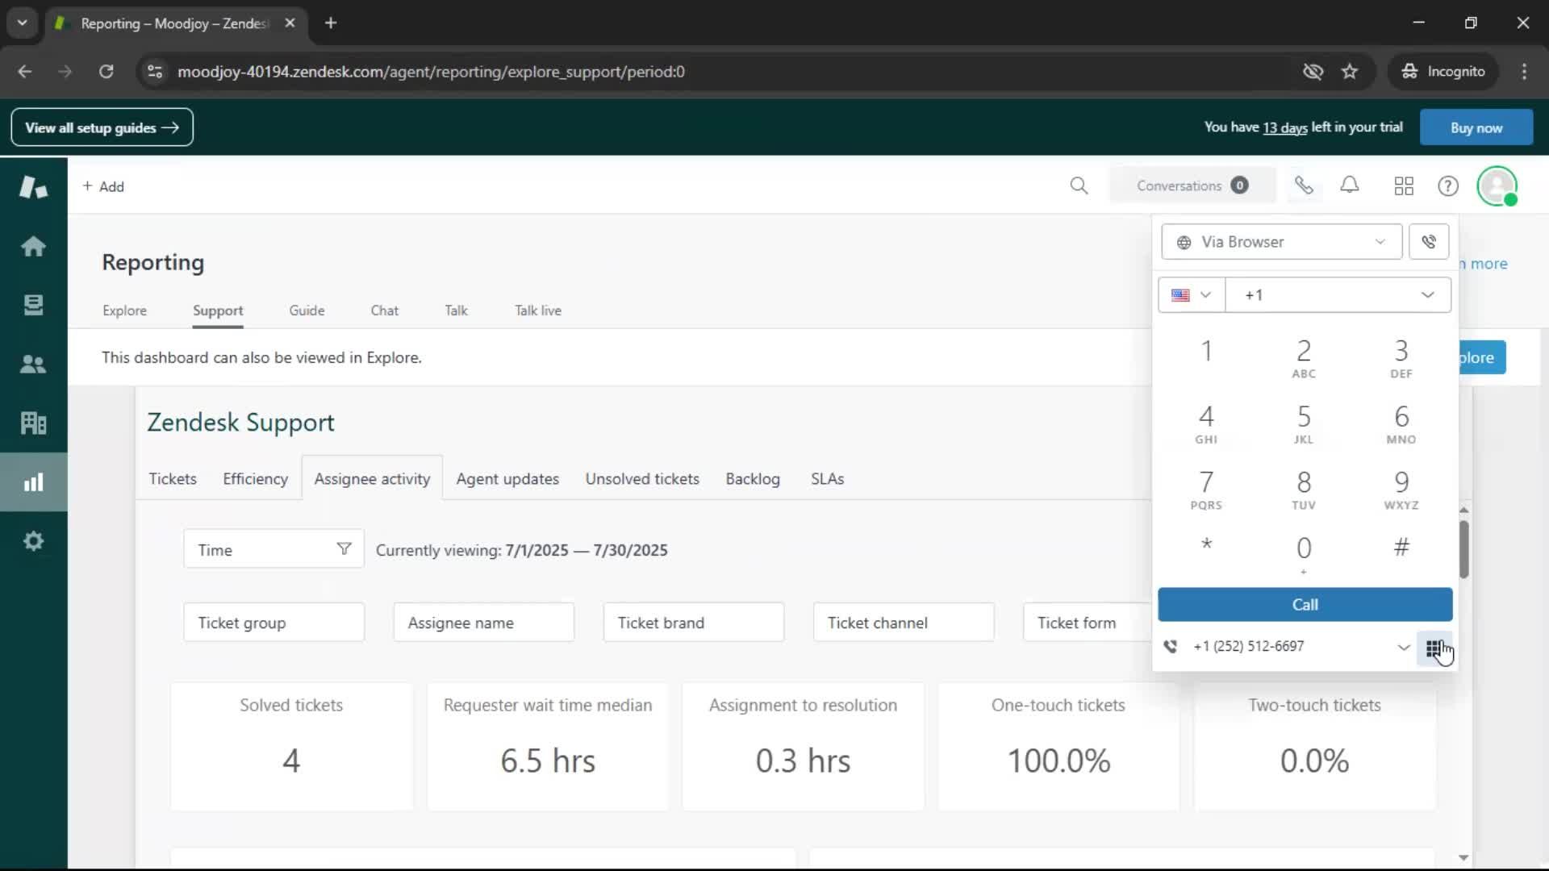Click the Time filter box
1549x871 pixels.
[x=273, y=549]
